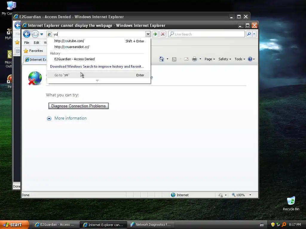Expand the autocomplete list chevron
Viewport: 306px width, 229px height.
97,81
